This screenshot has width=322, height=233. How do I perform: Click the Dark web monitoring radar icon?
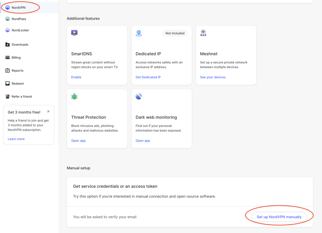click(139, 97)
